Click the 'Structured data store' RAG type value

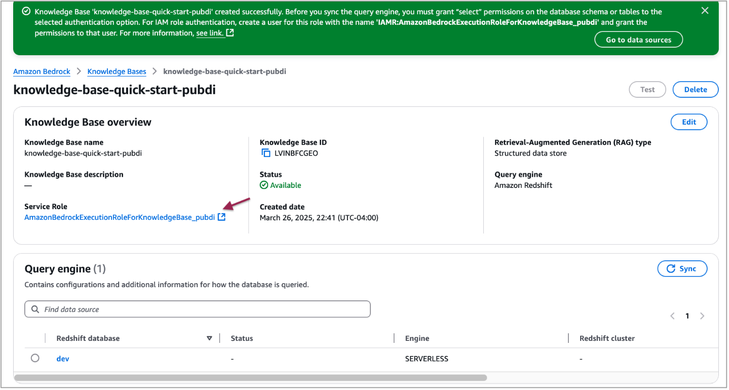530,153
